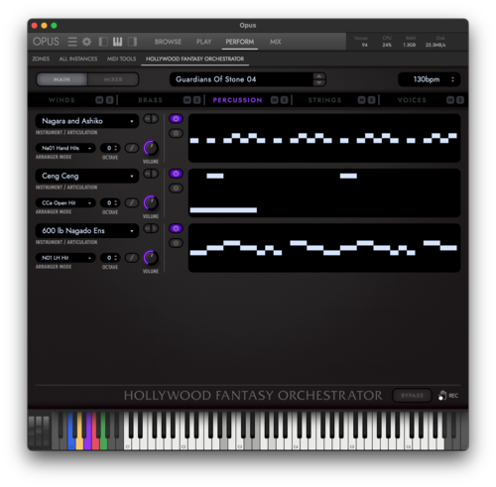The height and width of the screenshot is (487, 496).
Task: Mute the Brass section
Action: [187, 100]
